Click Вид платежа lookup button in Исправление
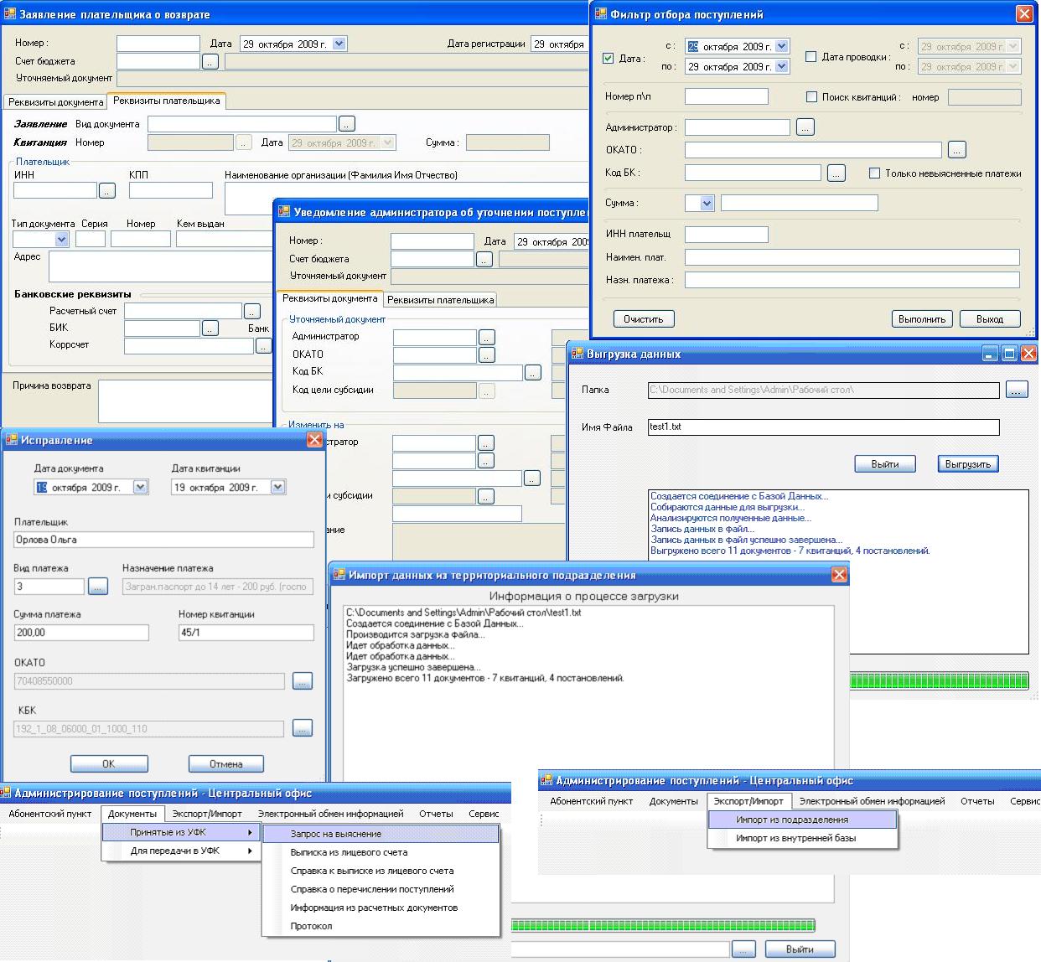The width and height of the screenshot is (1041, 962). [x=98, y=587]
